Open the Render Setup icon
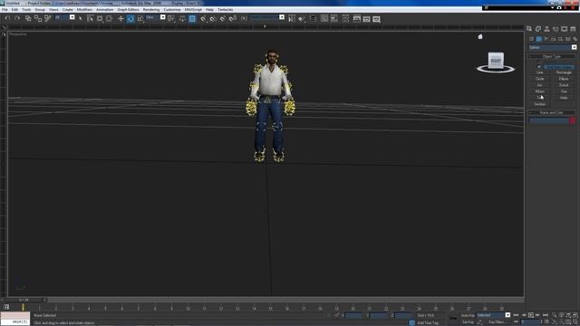580x326 pixels. [356, 18]
